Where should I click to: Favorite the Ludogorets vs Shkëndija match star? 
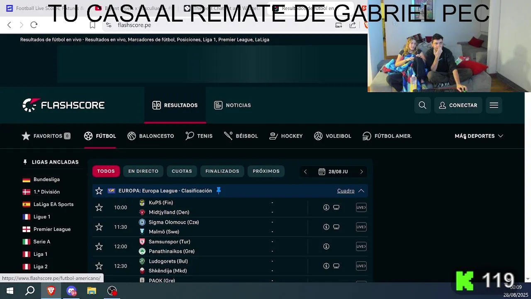coord(99,266)
